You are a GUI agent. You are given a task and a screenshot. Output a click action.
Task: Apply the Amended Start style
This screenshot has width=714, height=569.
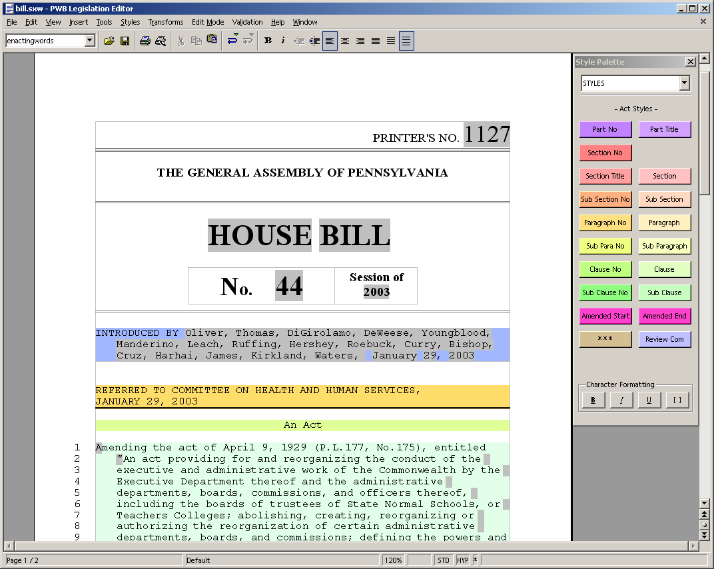(605, 316)
